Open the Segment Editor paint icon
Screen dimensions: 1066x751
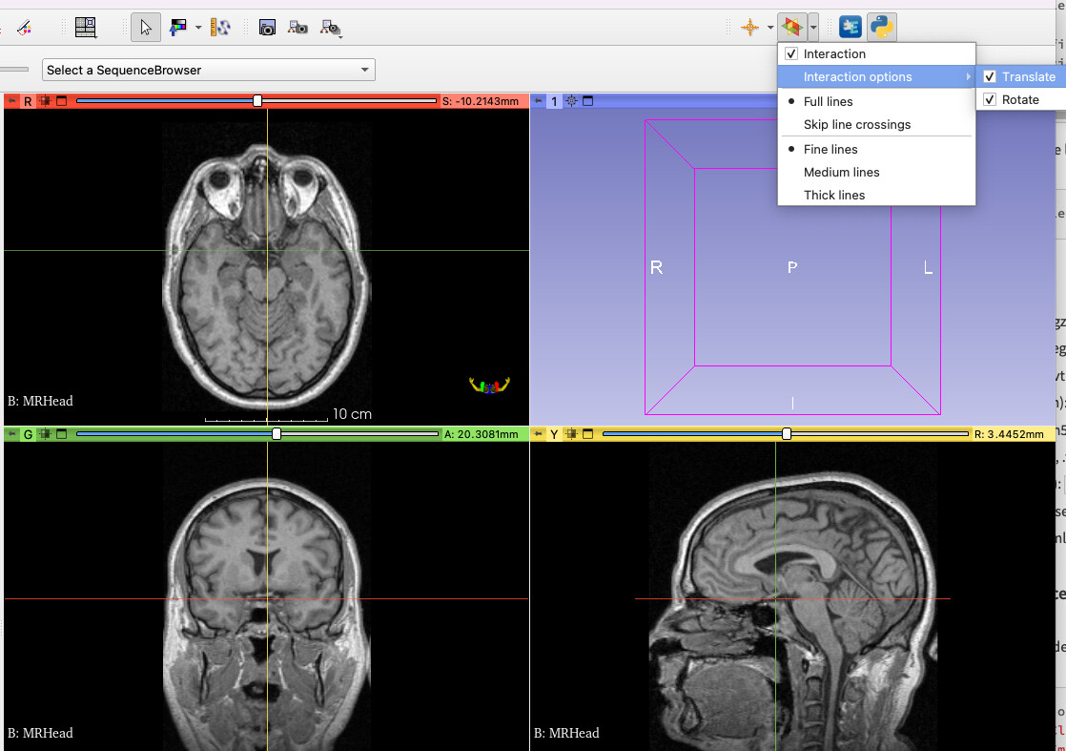coord(24,28)
